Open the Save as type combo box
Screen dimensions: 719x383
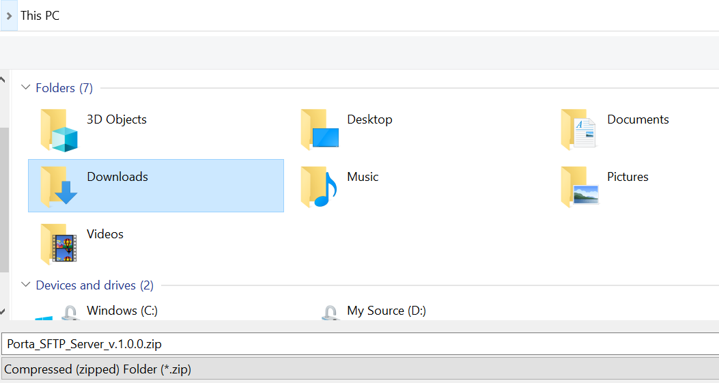[360, 369]
